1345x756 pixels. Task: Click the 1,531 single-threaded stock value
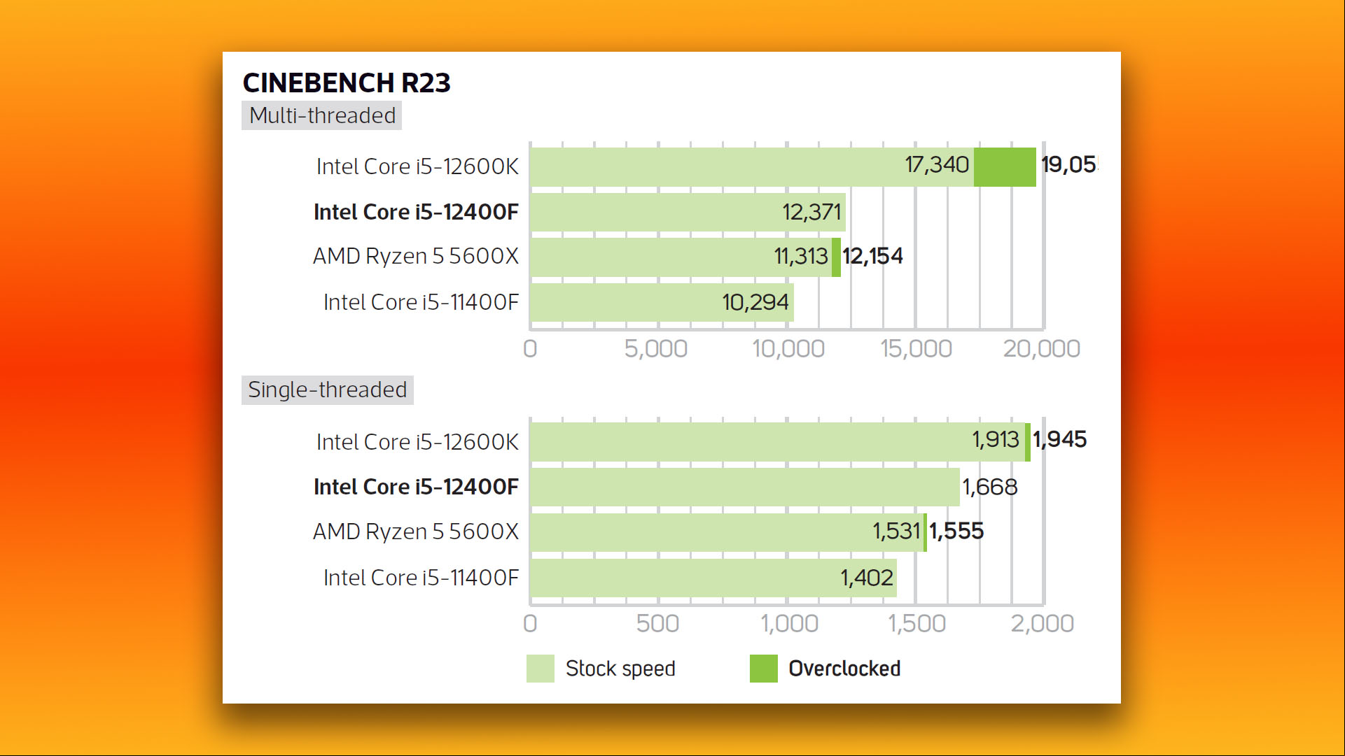point(896,532)
